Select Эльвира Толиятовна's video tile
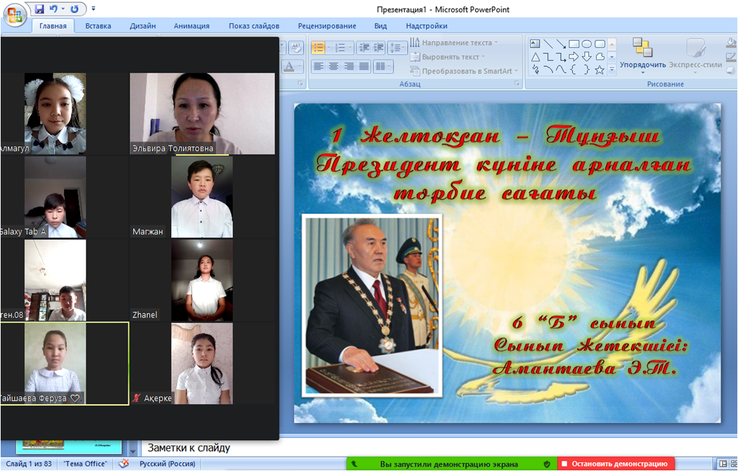The height and width of the screenshot is (471, 738). 202,114
